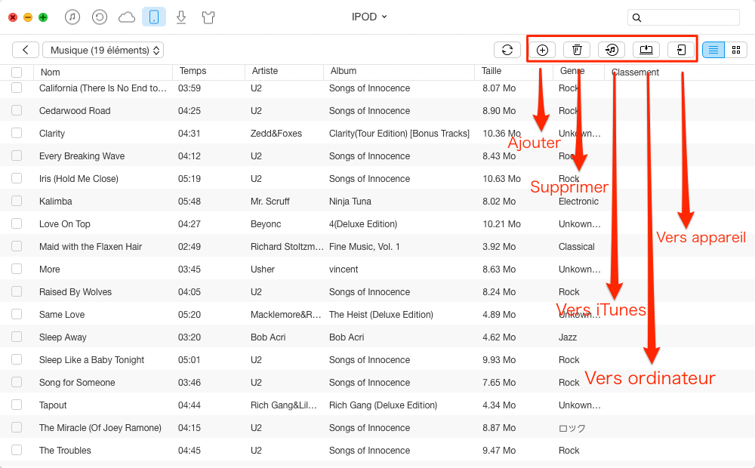Open the IPOD device dropdown
755x468 pixels.
pyautogui.click(x=369, y=17)
